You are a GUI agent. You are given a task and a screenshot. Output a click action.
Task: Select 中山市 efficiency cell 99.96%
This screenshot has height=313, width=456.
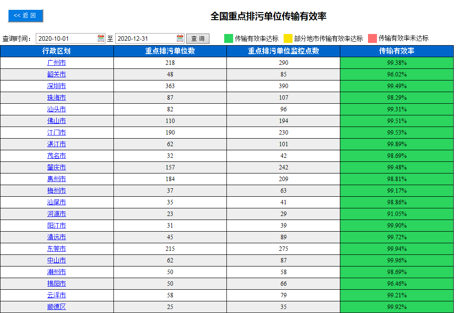397,261
